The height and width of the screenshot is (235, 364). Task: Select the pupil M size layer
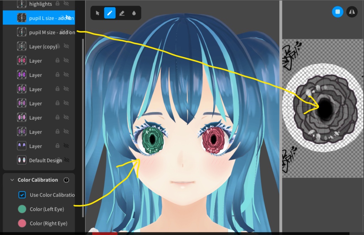[x=47, y=32]
